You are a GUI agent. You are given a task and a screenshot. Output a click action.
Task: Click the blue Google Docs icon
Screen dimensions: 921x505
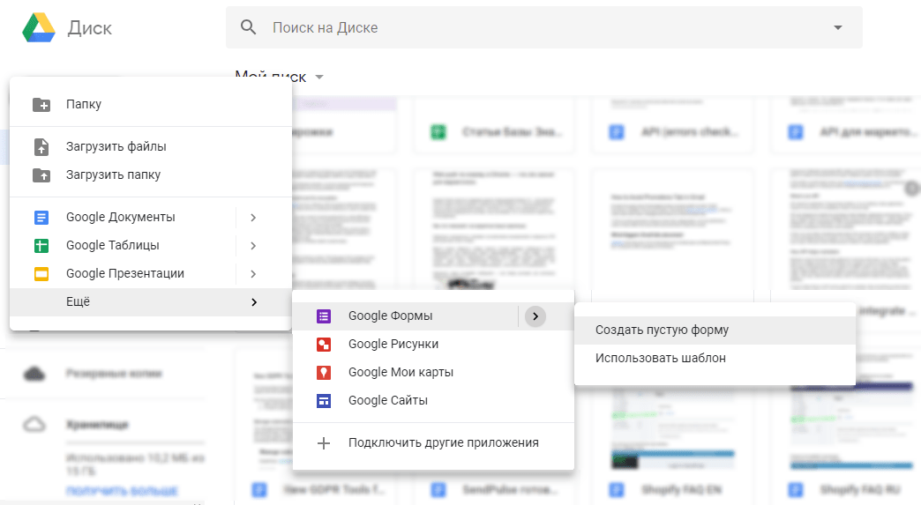(41, 218)
